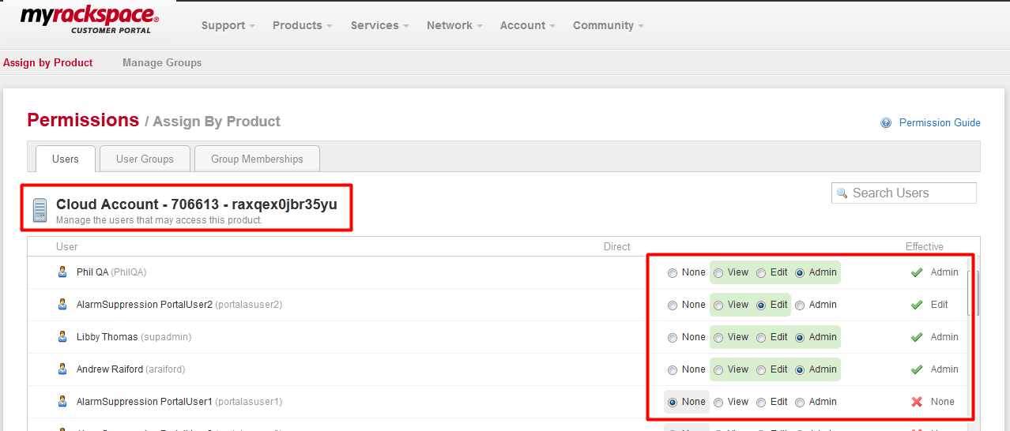Click the Effective column header

[925, 247]
